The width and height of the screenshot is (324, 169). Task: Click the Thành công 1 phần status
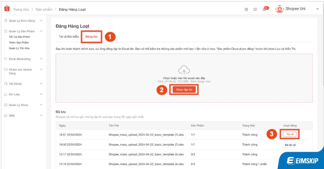[254, 164]
